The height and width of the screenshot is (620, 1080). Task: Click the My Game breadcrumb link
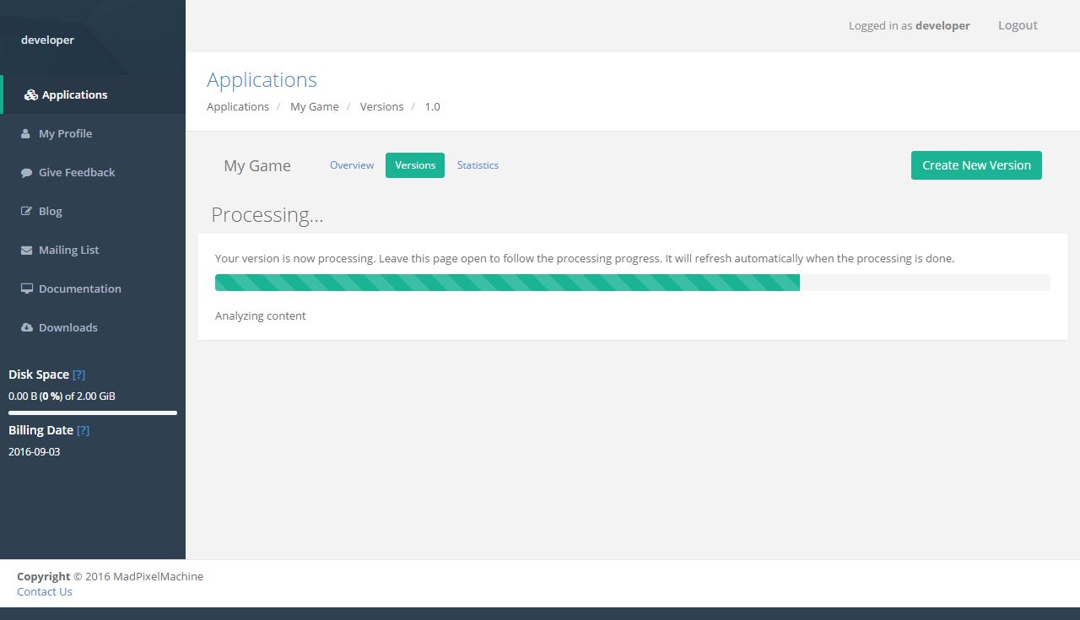click(315, 107)
